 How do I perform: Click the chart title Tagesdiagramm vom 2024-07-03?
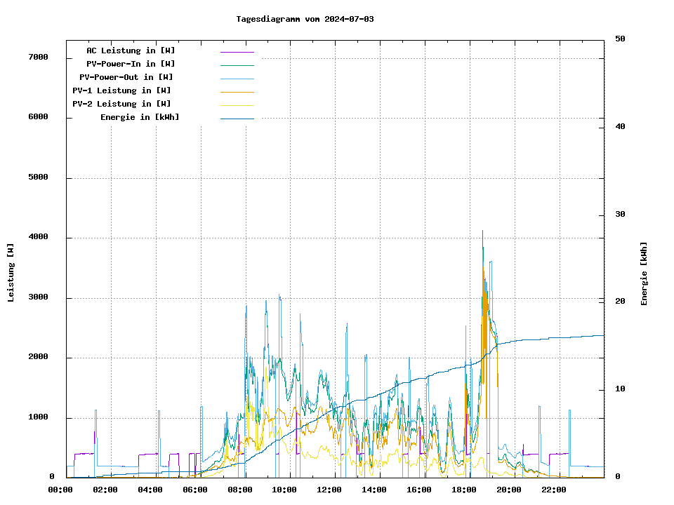(305, 19)
